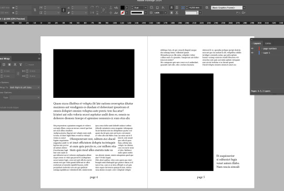Screen dimensions: 284x191
Task: Expand the opacity slider arrow next to 100%
Action: point(165,13)
